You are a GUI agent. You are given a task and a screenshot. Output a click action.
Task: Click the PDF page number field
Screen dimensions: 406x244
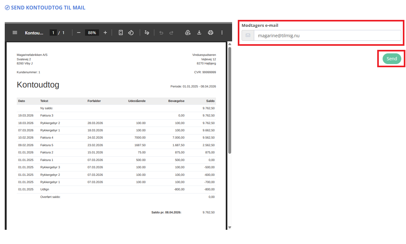(53, 33)
